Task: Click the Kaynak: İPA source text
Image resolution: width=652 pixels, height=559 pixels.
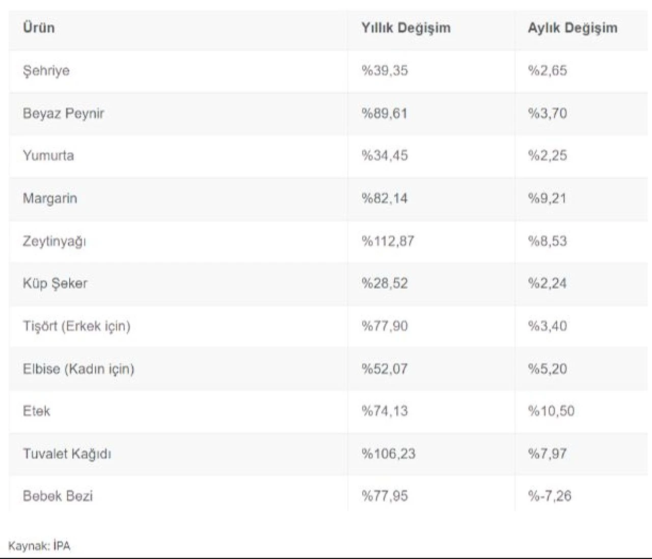Action: pos(39,546)
